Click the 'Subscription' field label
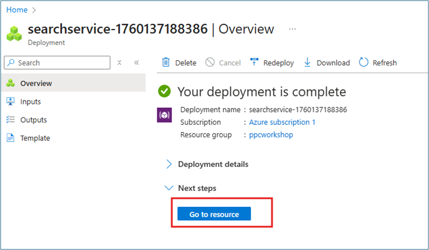 pyautogui.click(x=200, y=122)
